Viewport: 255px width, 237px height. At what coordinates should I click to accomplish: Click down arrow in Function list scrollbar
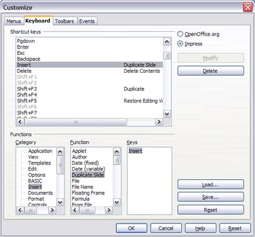(117, 203)
